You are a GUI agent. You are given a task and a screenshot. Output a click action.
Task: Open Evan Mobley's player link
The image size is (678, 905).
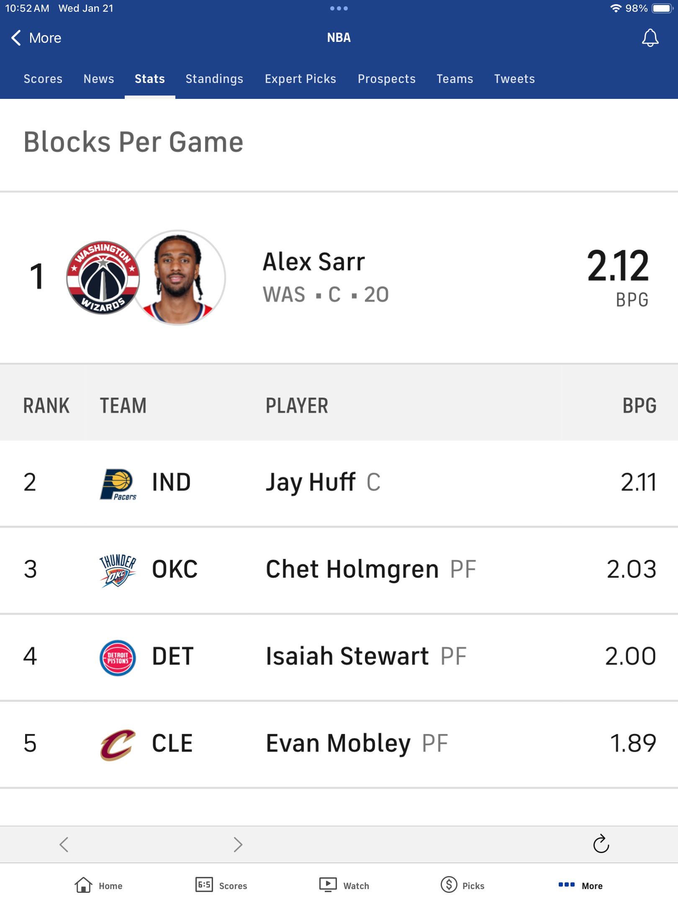(338, 743)
